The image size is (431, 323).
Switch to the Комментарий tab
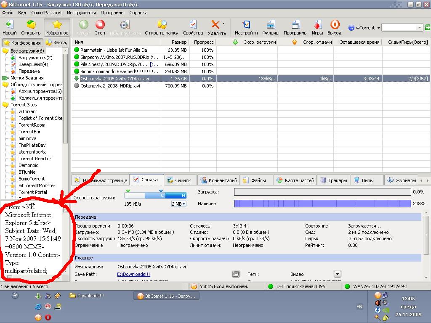click(219, 180)
